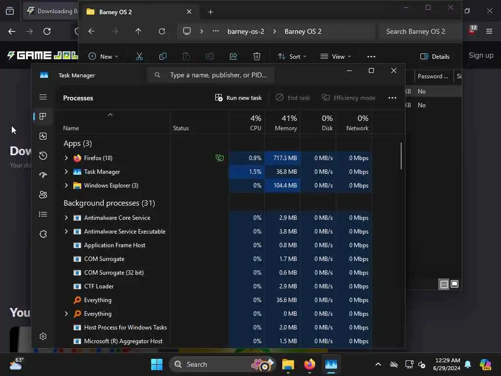This screenshot has height=376, width=501.
Task: Show hidden system tray icons
Action: pos(378,364)
